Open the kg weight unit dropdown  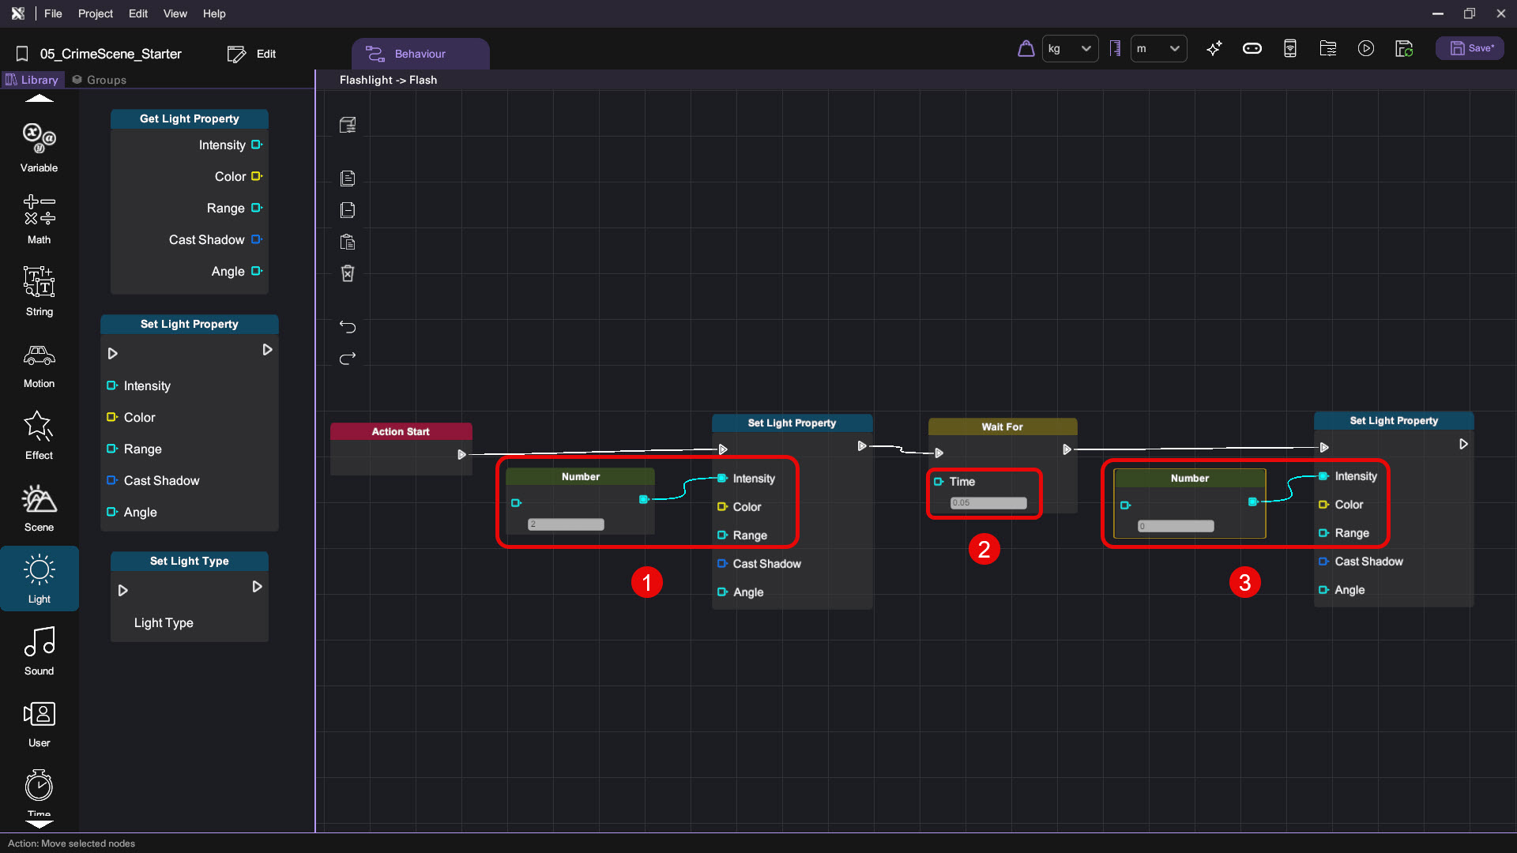(x=1070, y=49)
